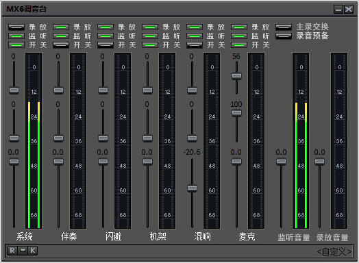Click the middle slider handle of 闪避 channel

[103, 138]
